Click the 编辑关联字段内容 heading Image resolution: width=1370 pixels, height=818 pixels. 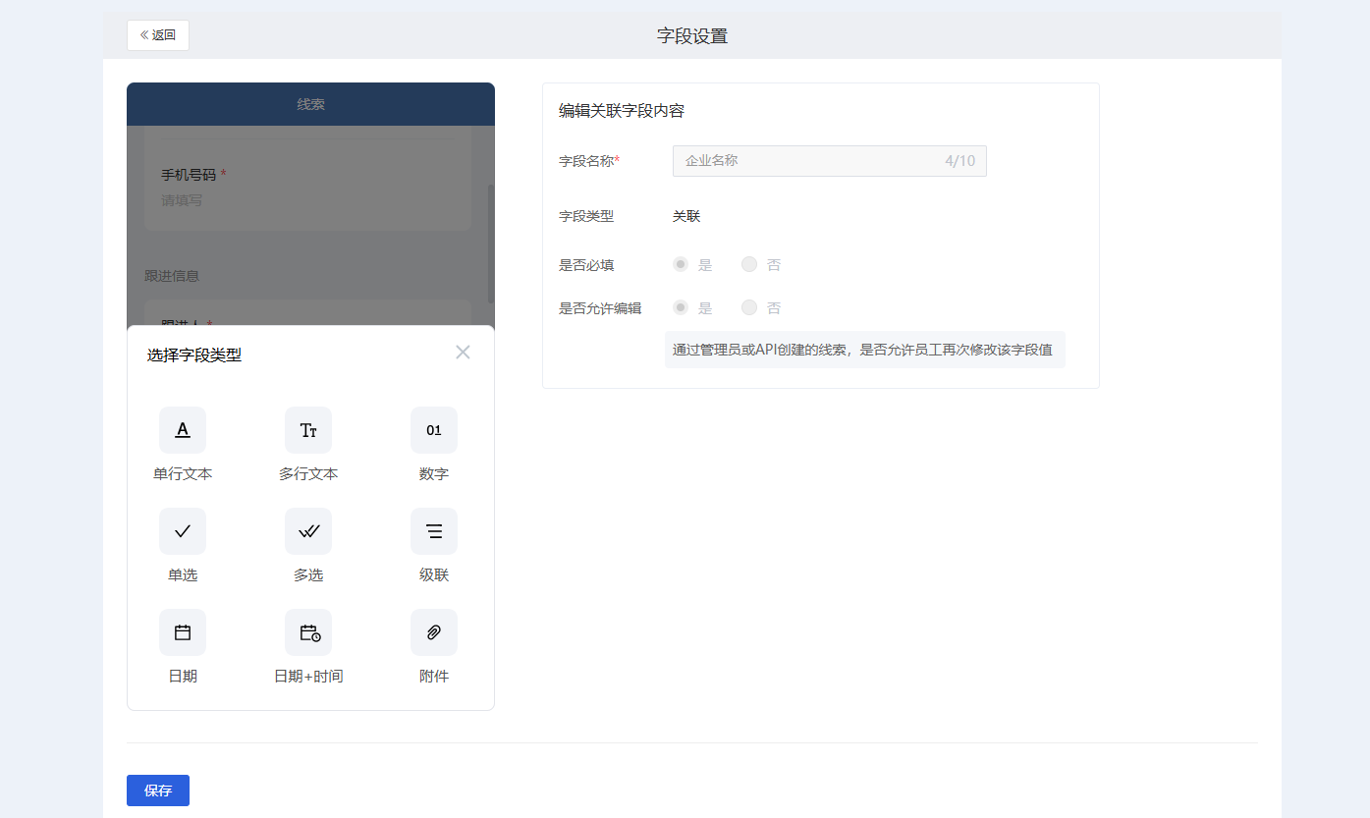(622, 111)
